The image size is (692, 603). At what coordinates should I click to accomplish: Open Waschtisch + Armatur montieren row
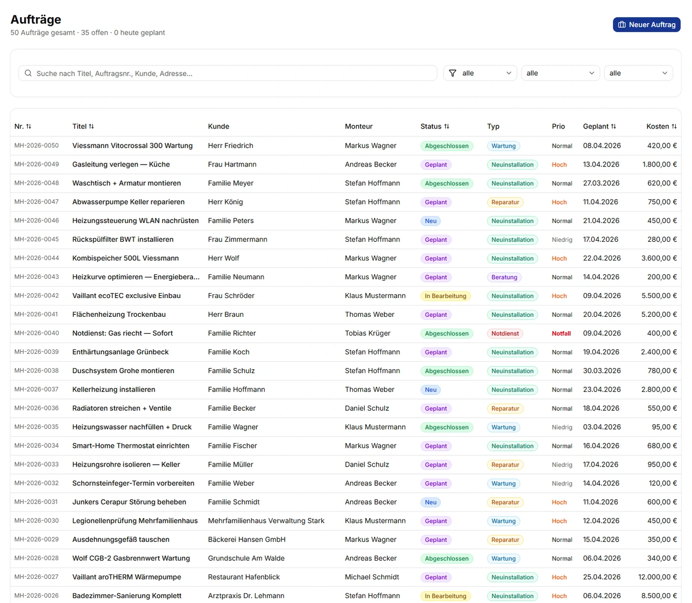pos(346,183)
